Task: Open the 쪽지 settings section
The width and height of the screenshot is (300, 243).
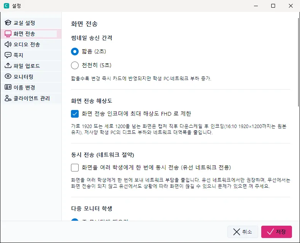Action: [x=31, y=55]
